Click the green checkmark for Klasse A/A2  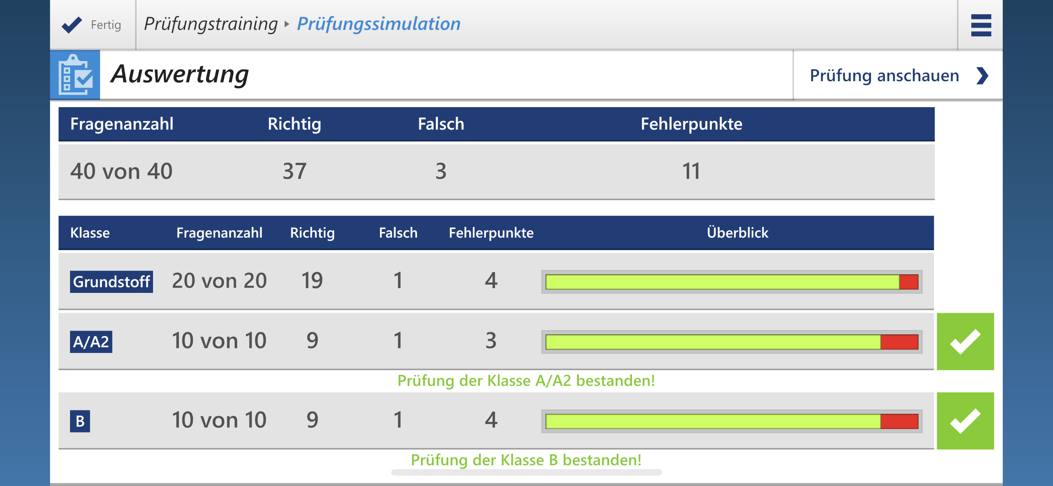[966, 341]
